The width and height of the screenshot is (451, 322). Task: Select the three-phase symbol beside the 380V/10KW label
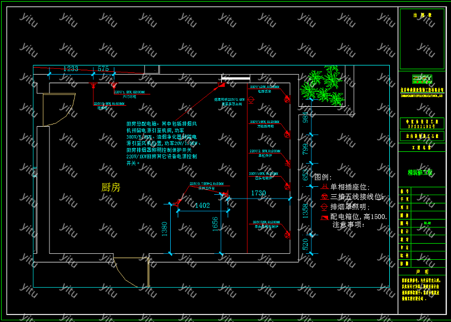[x=287, y=187]
